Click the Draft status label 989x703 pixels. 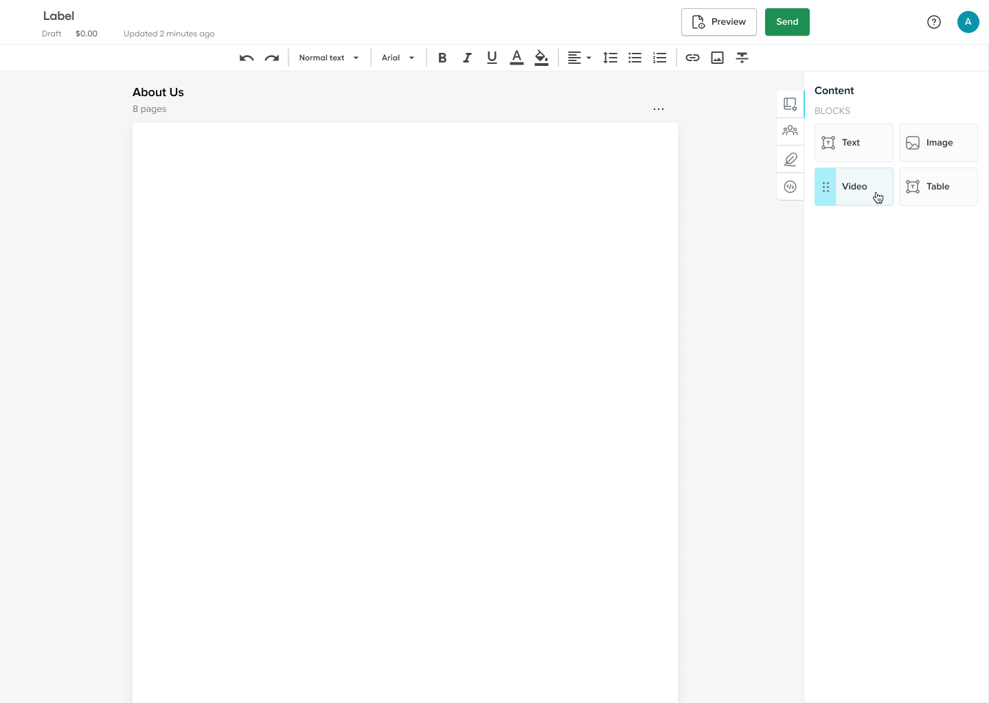52,34
